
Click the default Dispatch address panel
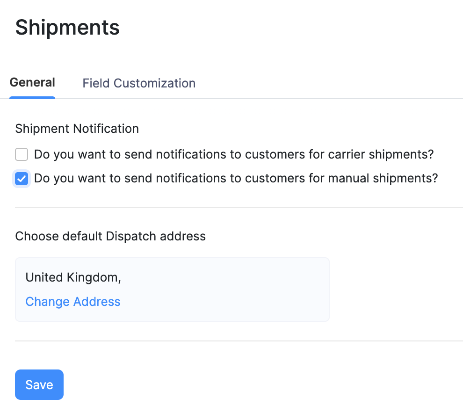[x=172, y=289]
